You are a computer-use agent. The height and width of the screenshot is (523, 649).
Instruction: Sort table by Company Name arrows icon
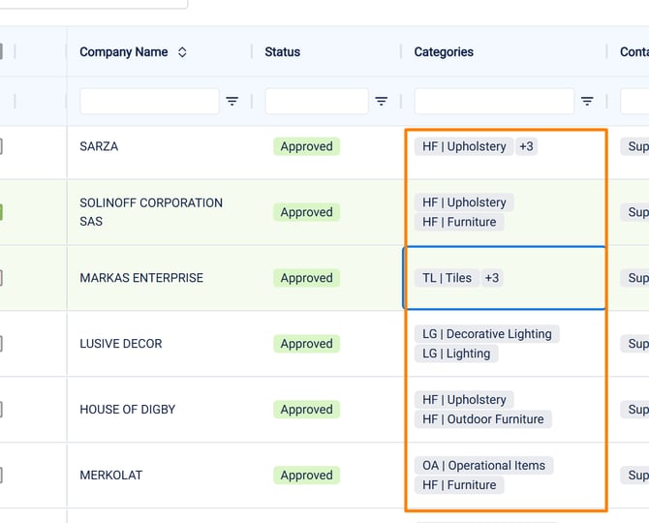[x=182, y=52]
